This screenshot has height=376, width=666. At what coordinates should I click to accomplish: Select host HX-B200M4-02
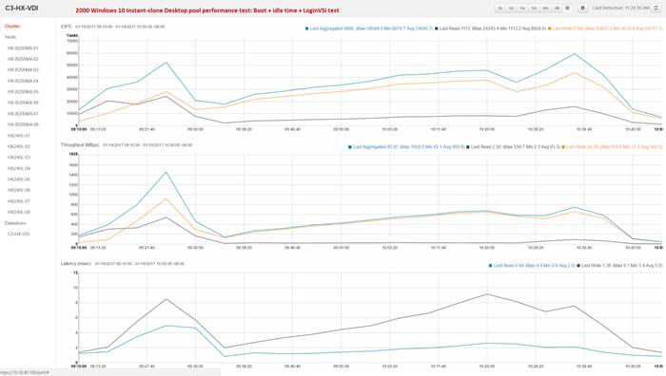[23, 59]
